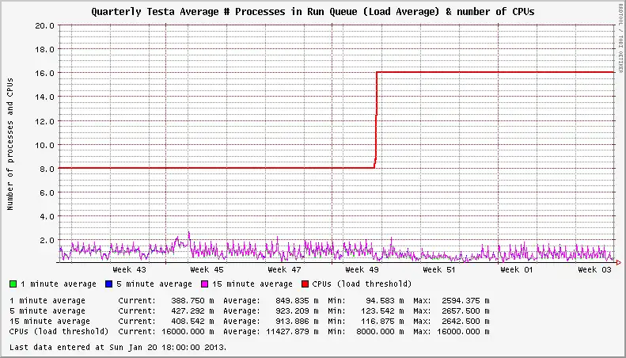Click the Week 01 axis label
The image size is (626, 358).
coord(517,270)
